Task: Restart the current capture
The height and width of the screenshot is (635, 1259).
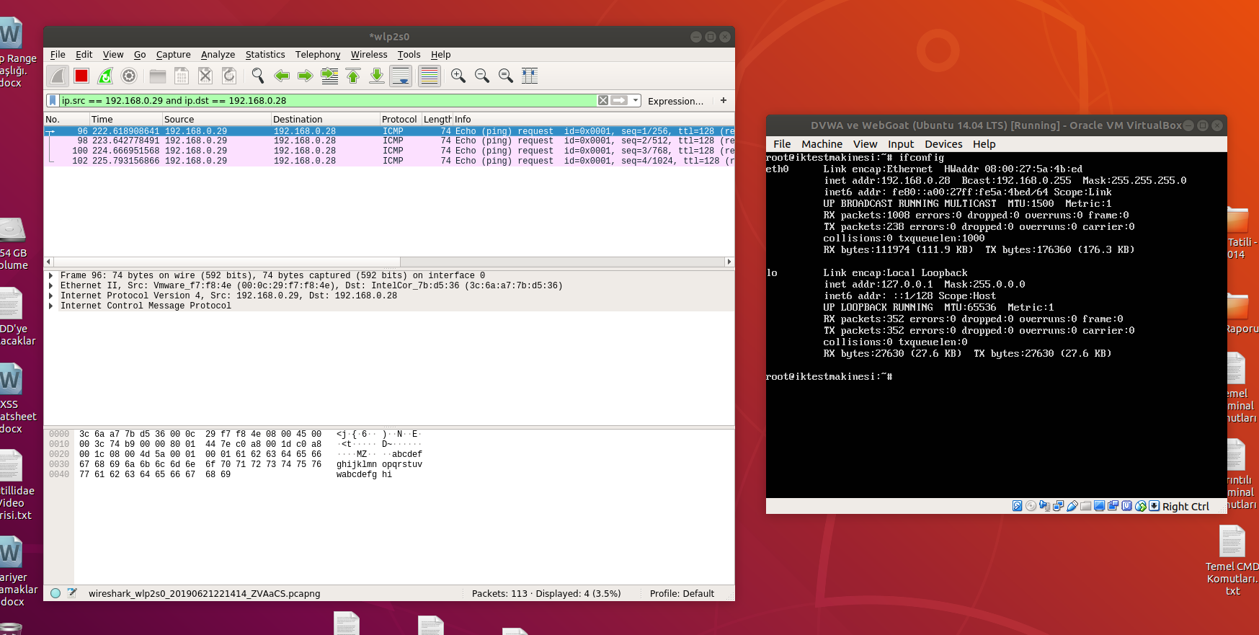Action: [x=105, y=76]
